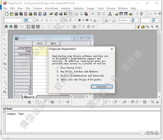This screenshot has width=163, height=140.
Task: Click the Save Project disk icon
Action: click(x=65, y=14)
